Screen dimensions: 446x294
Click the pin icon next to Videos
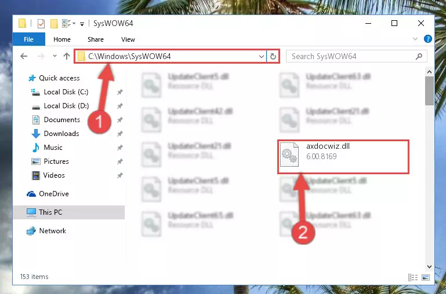click(x=119, y=175)
